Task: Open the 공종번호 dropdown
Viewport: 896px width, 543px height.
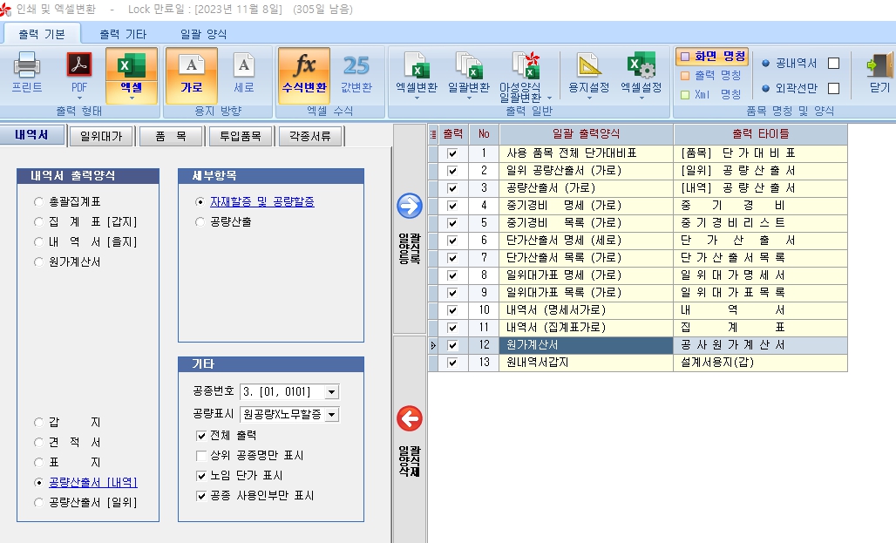Action: coord(331,392)
